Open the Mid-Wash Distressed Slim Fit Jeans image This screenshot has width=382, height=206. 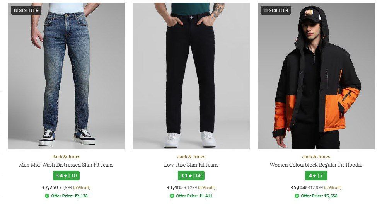coord(66,77)
